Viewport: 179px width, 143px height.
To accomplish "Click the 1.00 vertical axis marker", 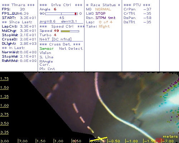I will 4,105.
